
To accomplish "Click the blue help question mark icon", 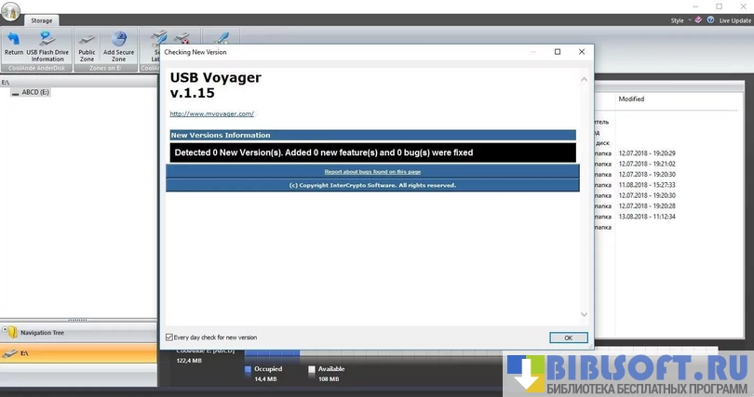I will point(710,20).
